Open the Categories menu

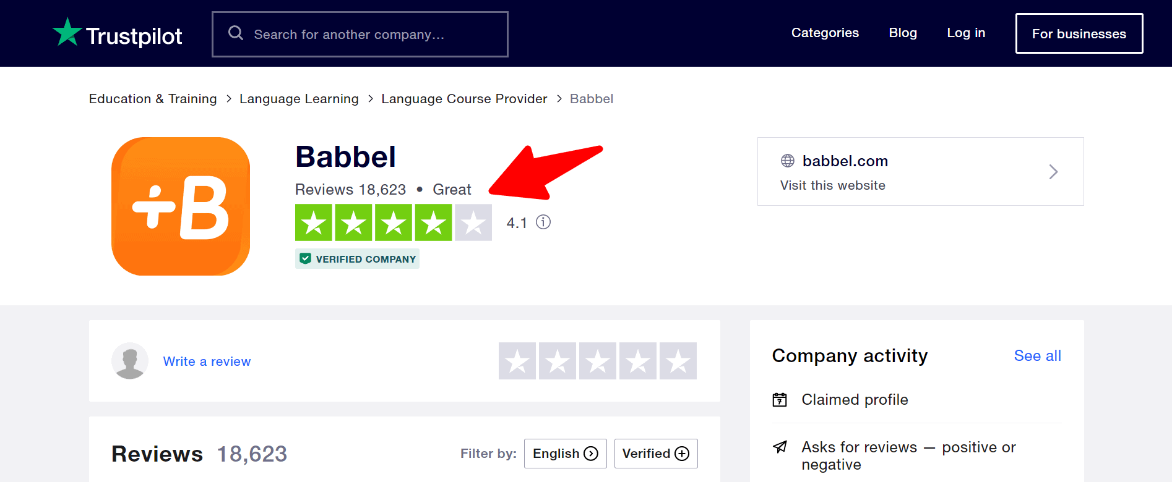[825, 33]
